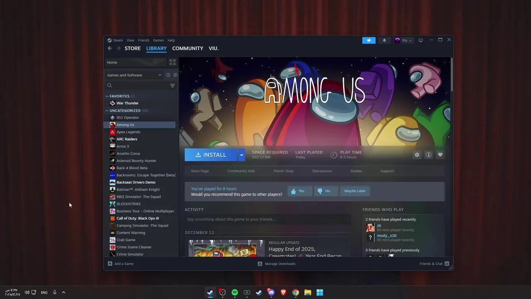
Task: Open game info icon
Action: (429, 155)
